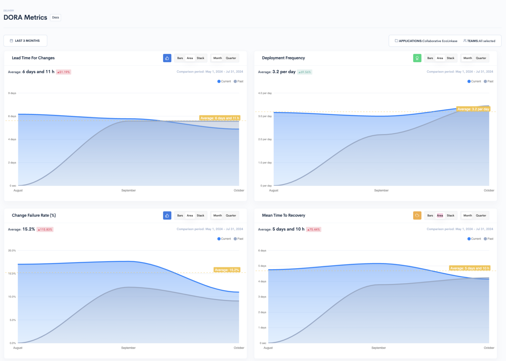Click the Lead Time 51.19% change badge
Screen dimensions: 506x361
[64, 72]
